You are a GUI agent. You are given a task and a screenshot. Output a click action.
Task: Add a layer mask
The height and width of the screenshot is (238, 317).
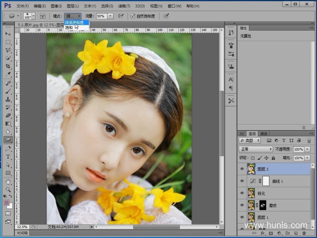click(x=271, y=233)
